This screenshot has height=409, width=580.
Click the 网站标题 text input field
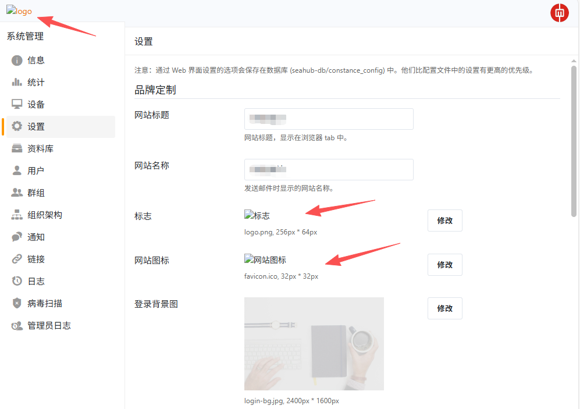point(329,119)
